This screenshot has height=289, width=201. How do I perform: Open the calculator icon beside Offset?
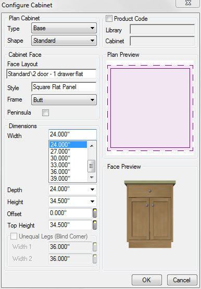95,213
